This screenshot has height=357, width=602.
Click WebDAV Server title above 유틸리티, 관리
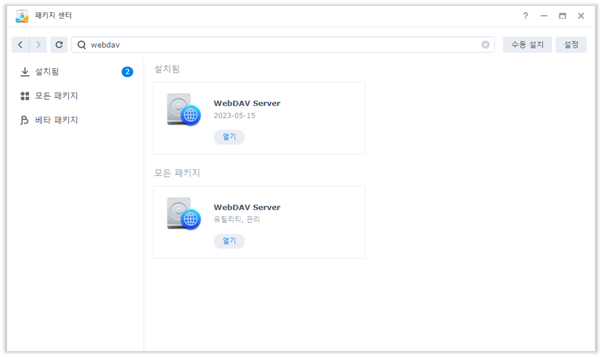[247, 207]
